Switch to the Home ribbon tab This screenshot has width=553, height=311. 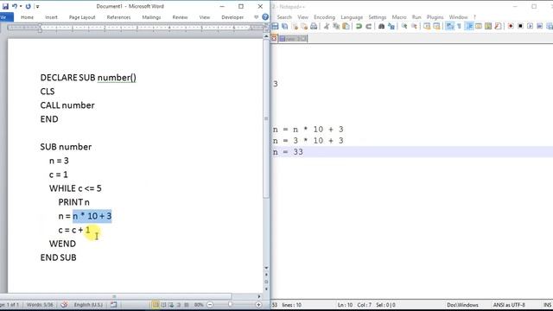point(27,17)
